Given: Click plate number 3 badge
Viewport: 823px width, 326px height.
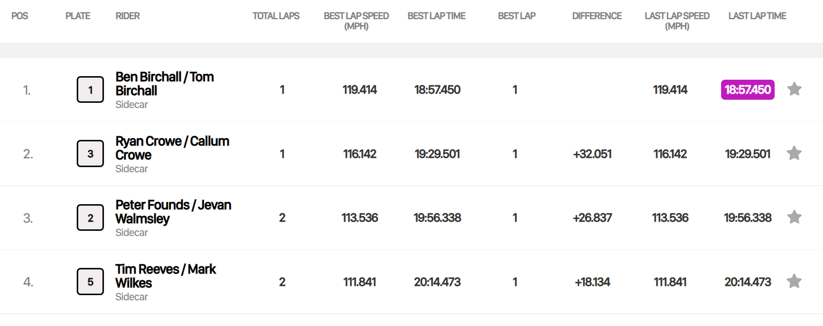Looking at the screenshot, I should (90, 154).
